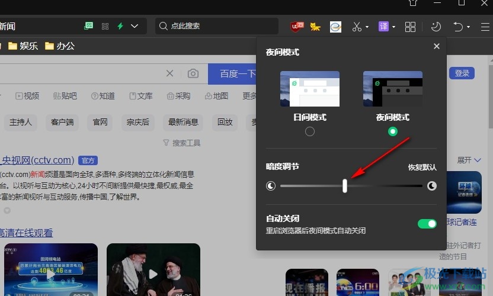Click the purple translate 译 icon

[383, 27]
